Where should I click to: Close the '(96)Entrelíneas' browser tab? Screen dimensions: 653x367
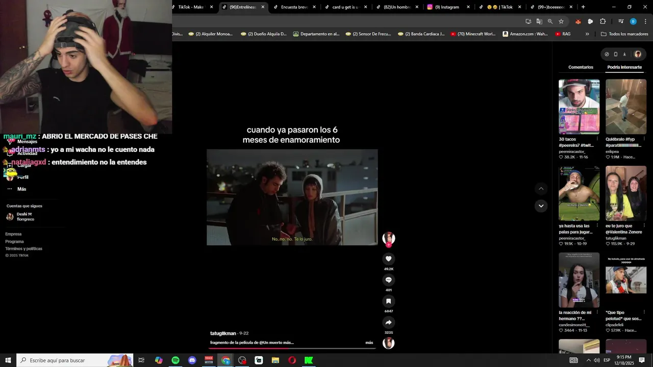[263, 7]
